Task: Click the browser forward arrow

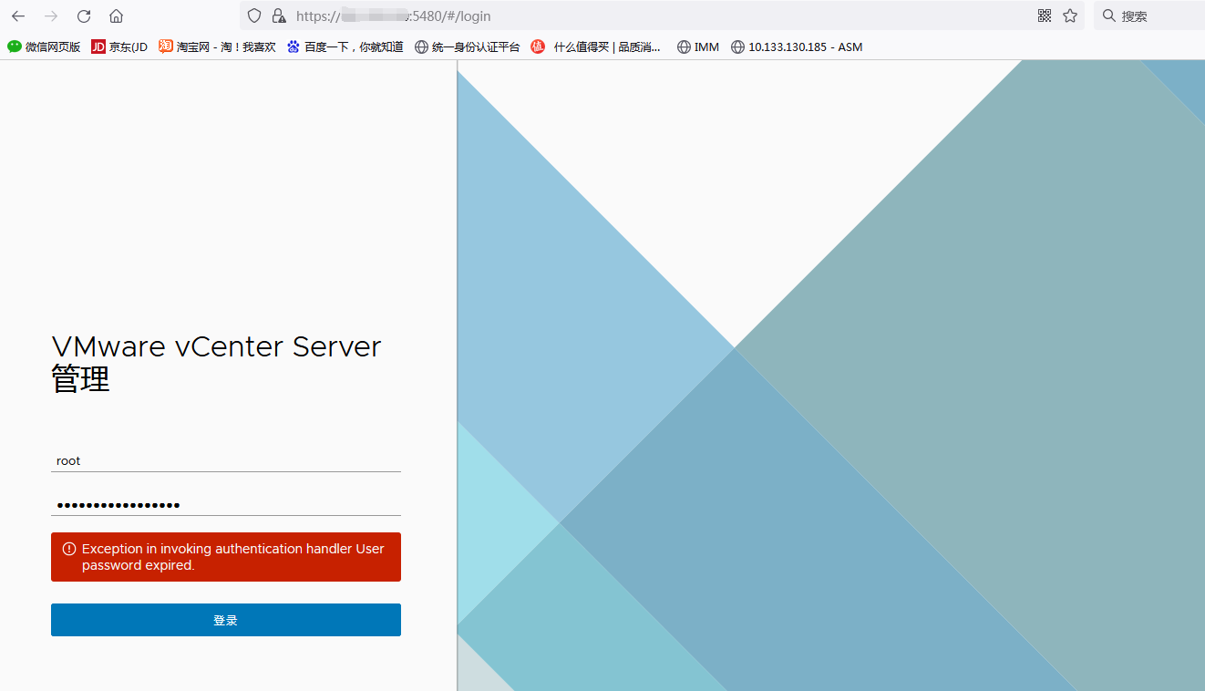Action: tap(51, 16)
